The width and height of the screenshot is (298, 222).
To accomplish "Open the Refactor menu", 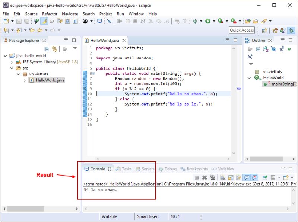I will click(50, 14).
